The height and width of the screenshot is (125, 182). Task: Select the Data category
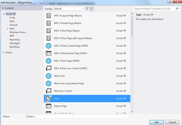coord(12,21)
